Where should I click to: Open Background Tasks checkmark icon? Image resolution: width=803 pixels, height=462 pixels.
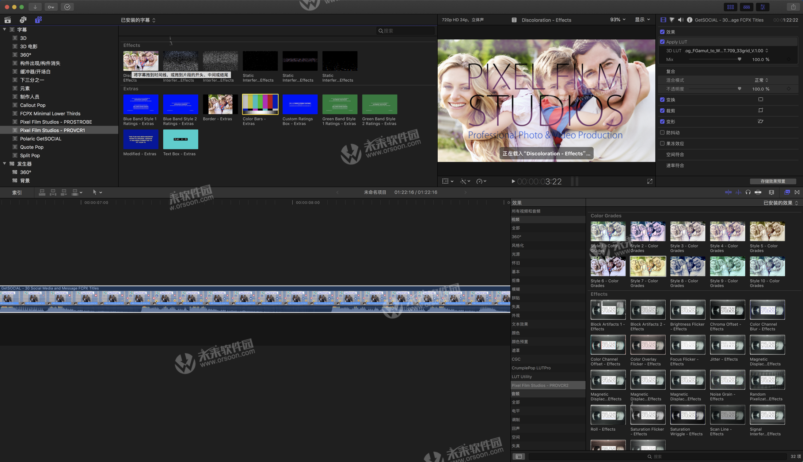(67, 7)
